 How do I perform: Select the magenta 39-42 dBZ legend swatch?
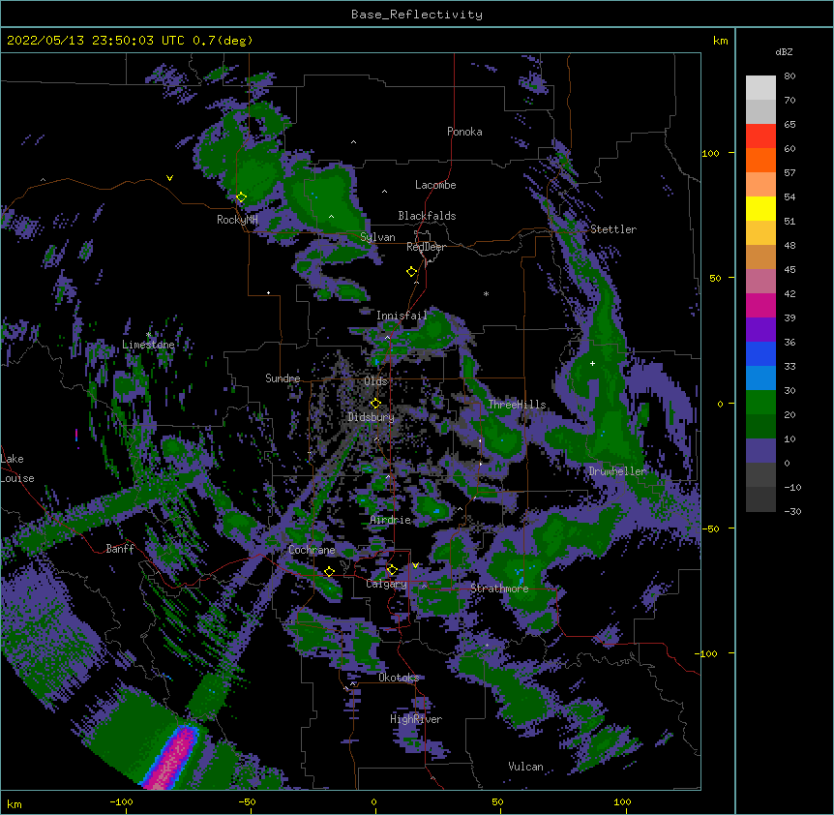tap(760, 306)
